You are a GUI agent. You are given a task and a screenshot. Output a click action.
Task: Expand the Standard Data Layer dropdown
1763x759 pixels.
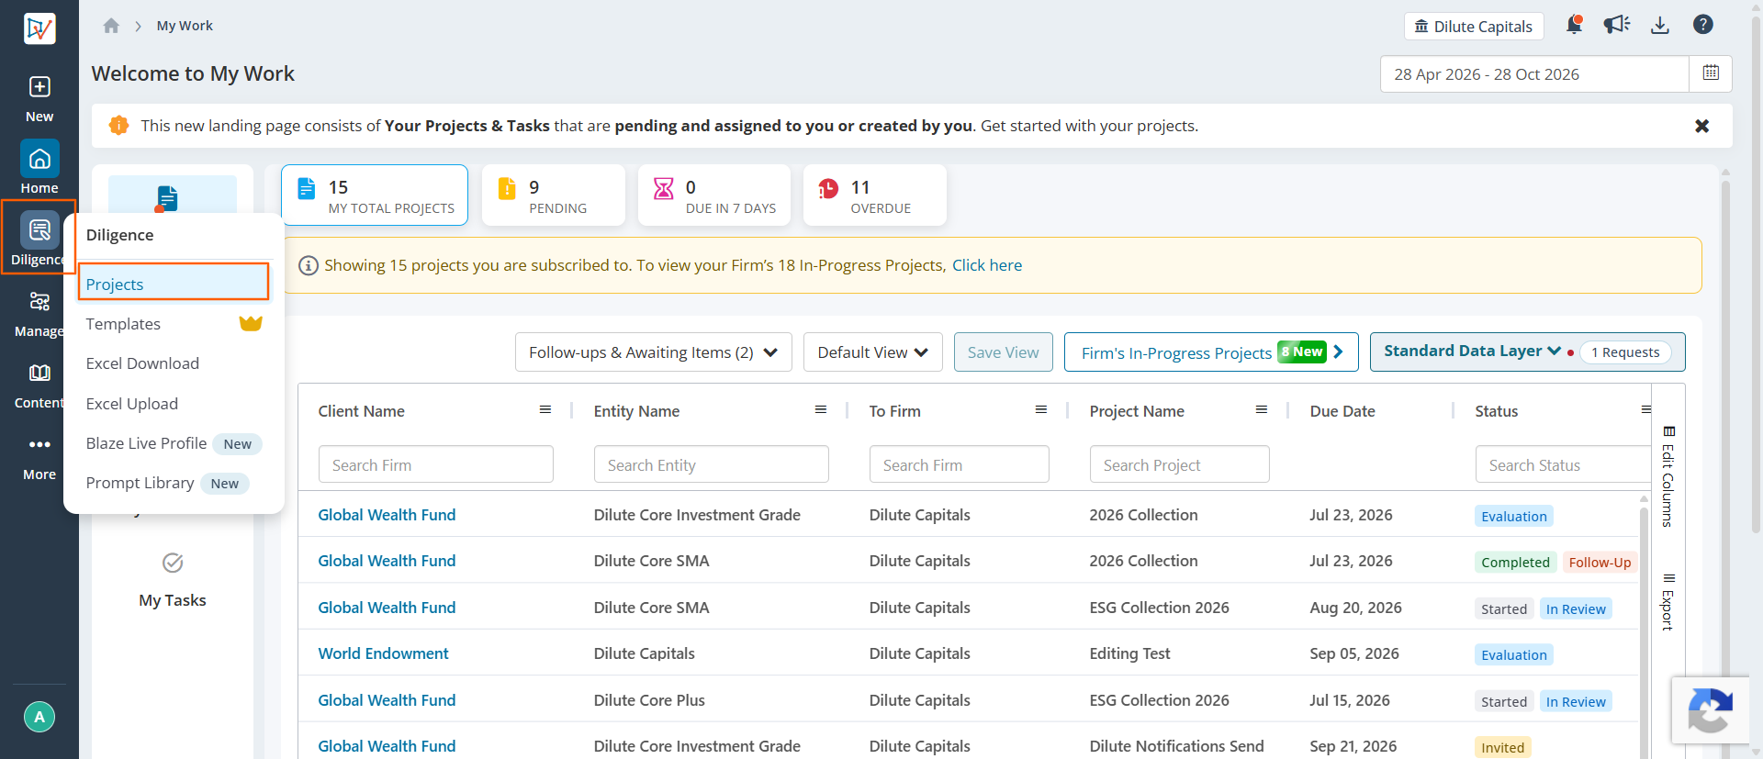(x=1473, y=352)
